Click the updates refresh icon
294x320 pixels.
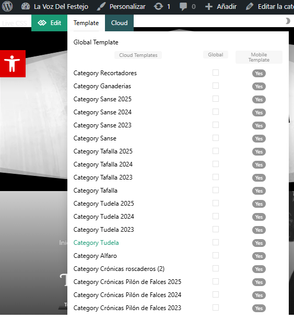(x=158, y=7)
